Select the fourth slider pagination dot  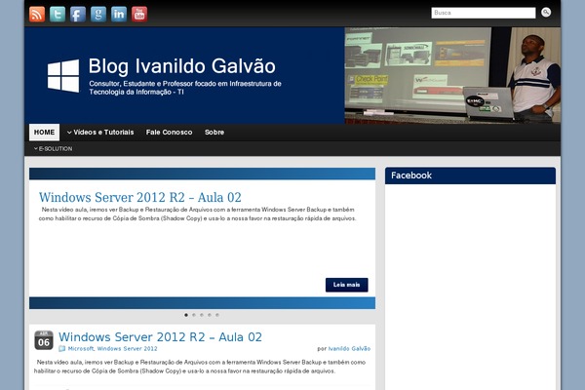210,315
